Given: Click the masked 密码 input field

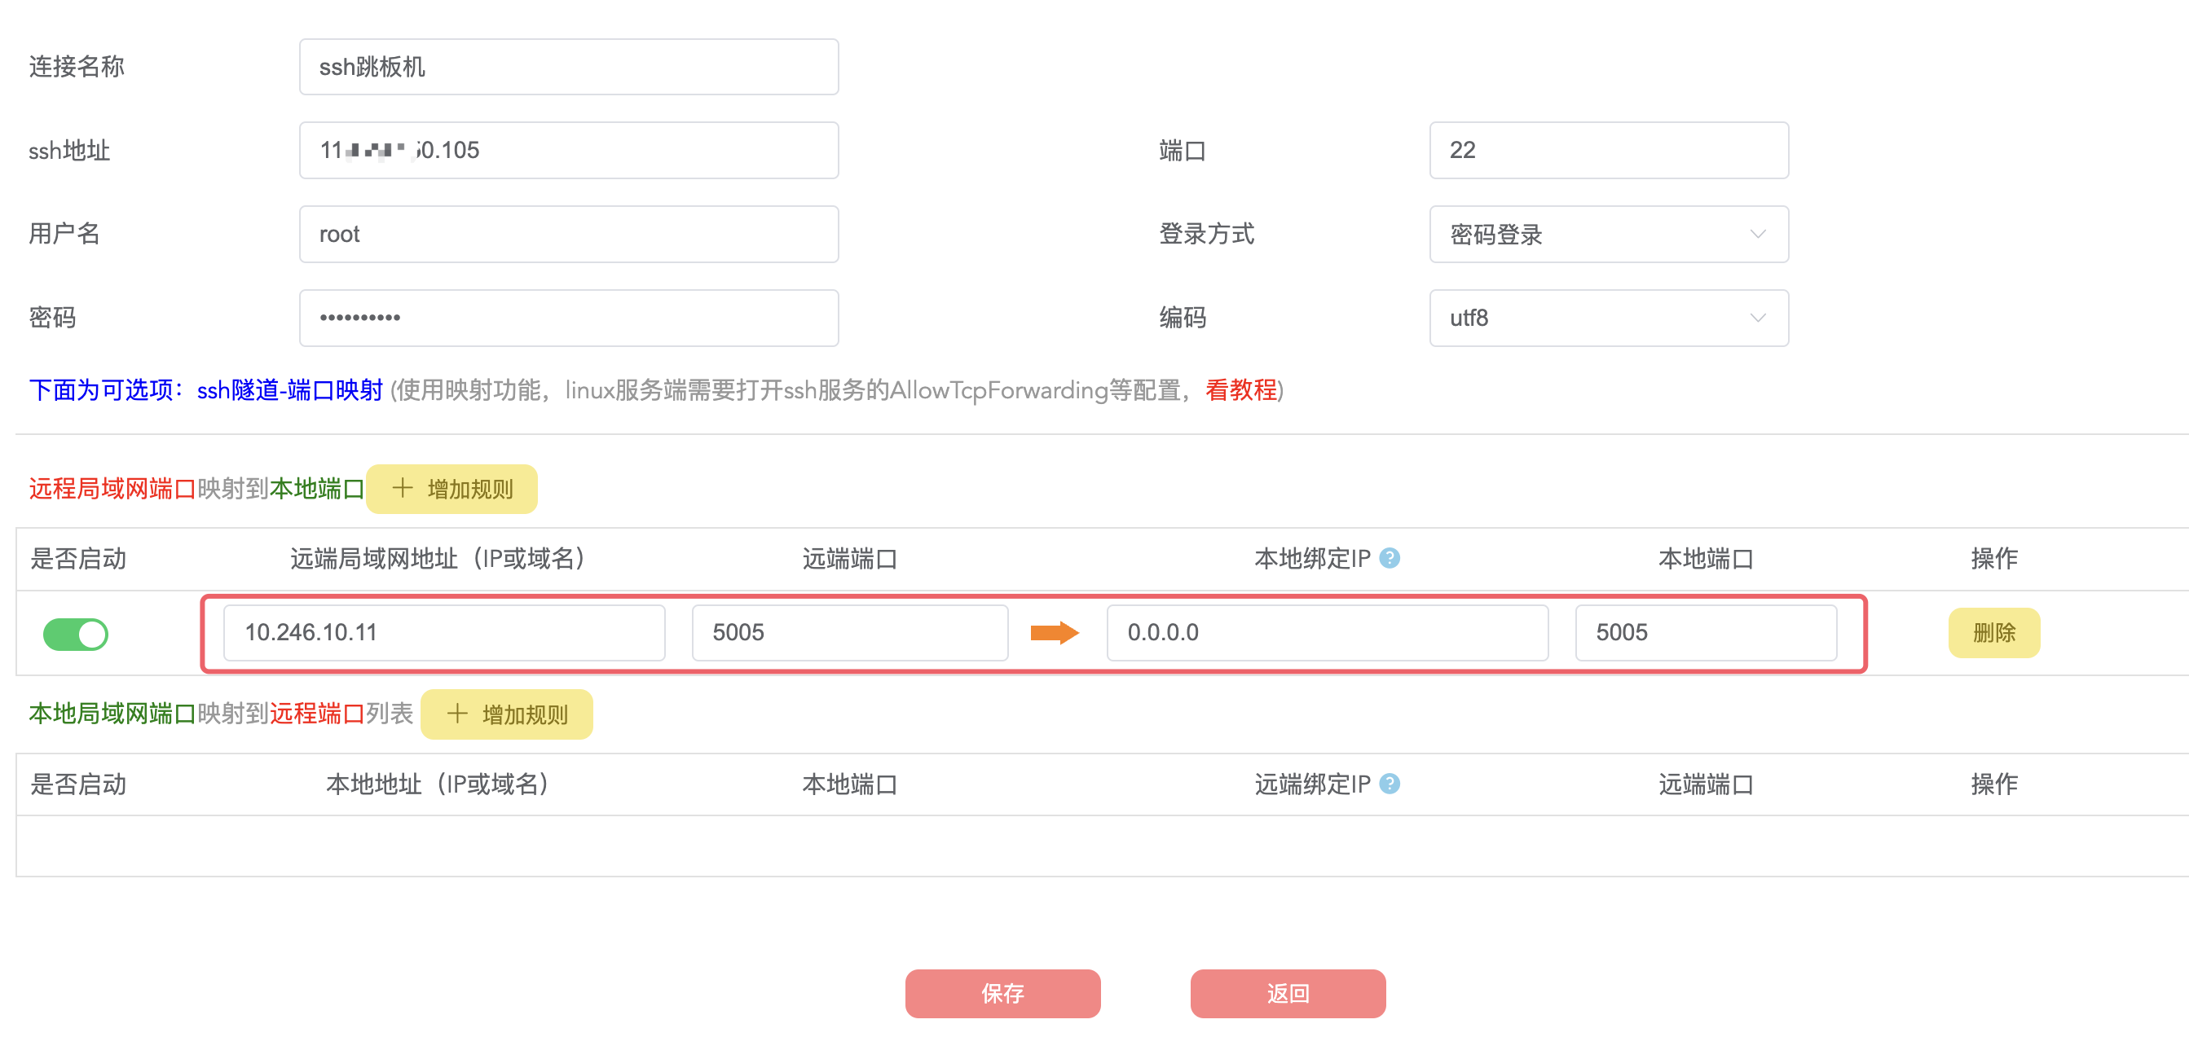Looking at the screenshot, I should pos(569,318).
